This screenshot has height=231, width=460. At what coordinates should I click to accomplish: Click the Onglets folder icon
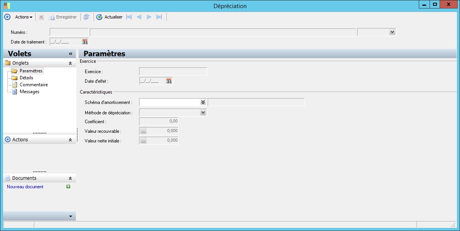[8, 63]
